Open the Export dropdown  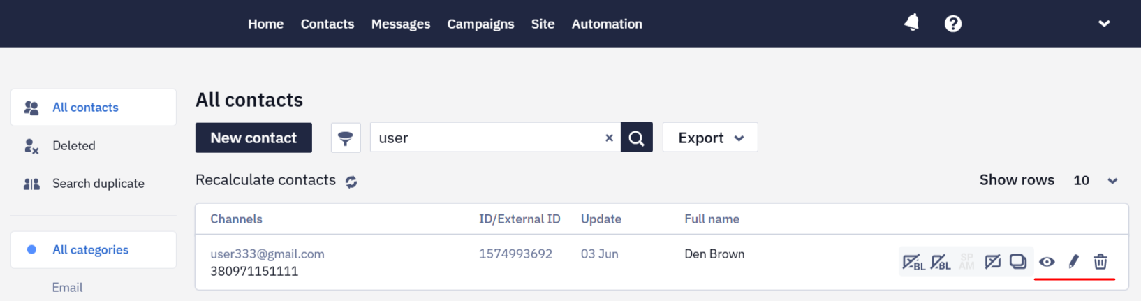(710, 138)
